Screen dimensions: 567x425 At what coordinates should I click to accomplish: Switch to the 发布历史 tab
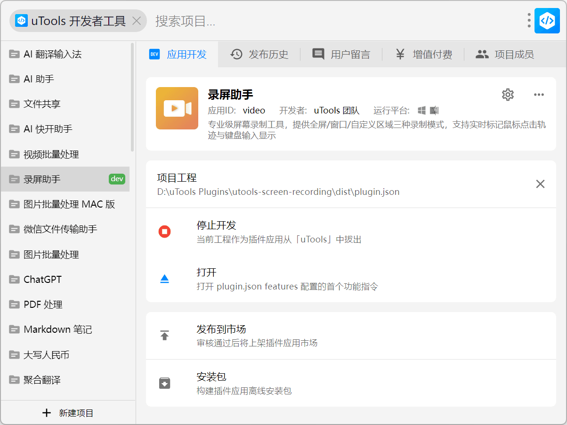tap(259, 55)
